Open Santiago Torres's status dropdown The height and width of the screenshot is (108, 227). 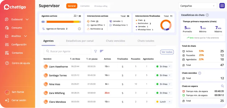pyautogui.click(x=163, y=75)
